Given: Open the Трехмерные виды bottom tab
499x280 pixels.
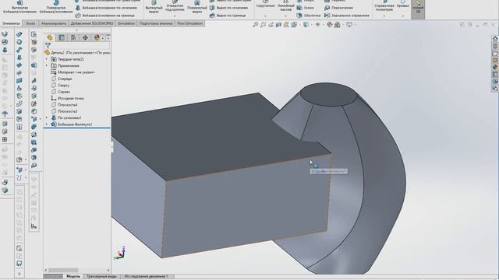Looking at the screenshot, I should [101, 277].
